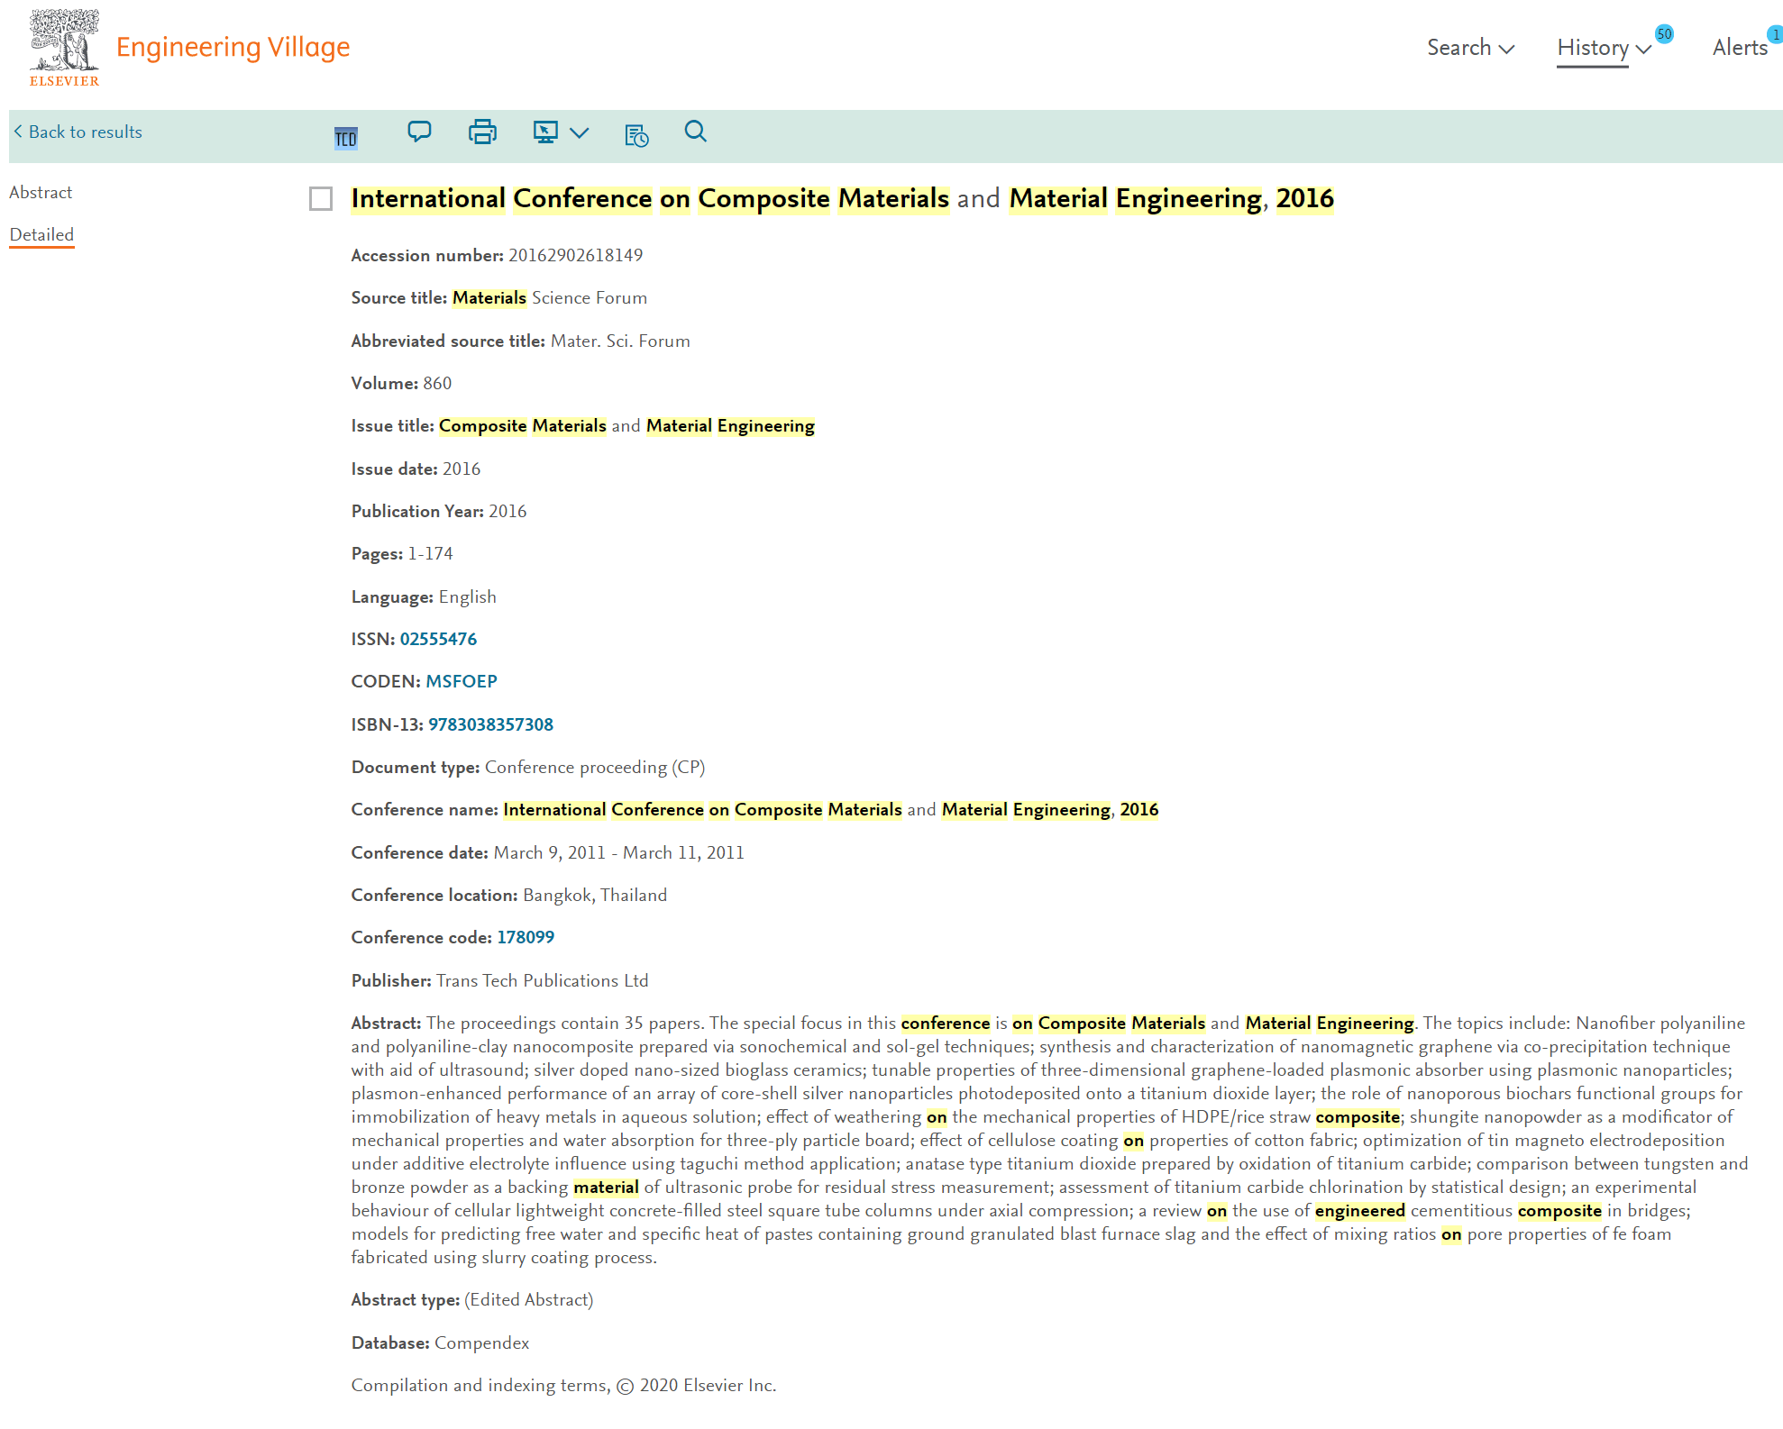Click database value Compendex
Screen dimensions: 1783x1429
pyautogui.click(x=481, y=1343)
